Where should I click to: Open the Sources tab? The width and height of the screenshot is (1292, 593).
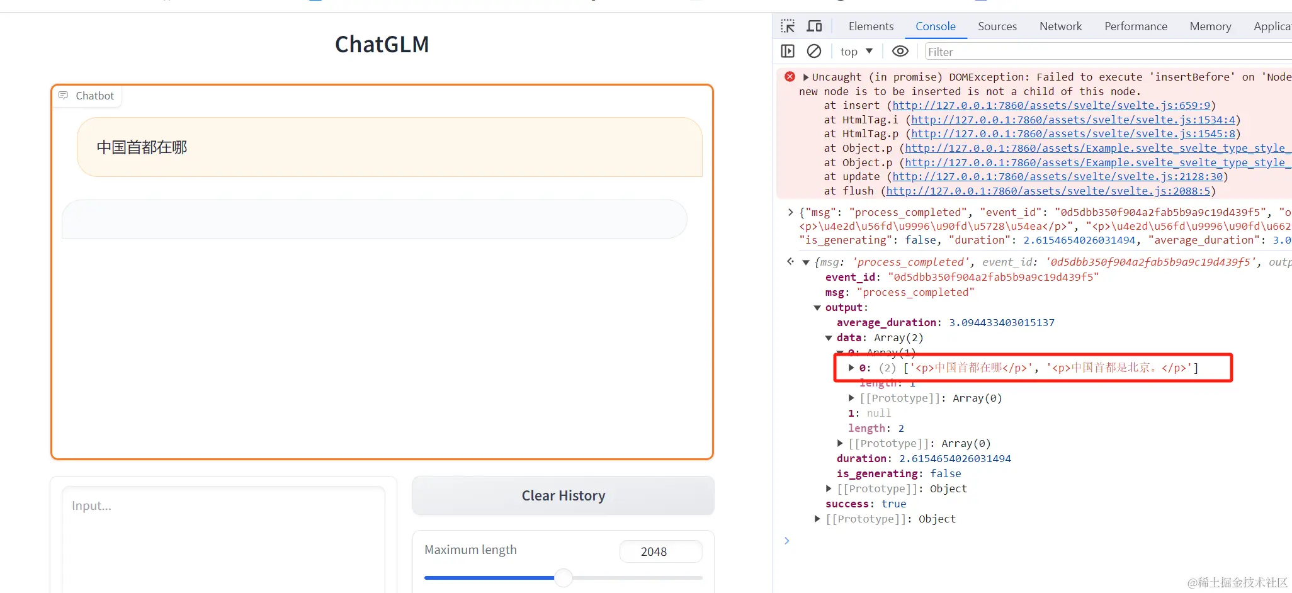(997, 26)
